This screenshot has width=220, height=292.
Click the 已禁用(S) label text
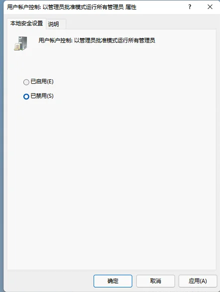(x=42, y=96)
